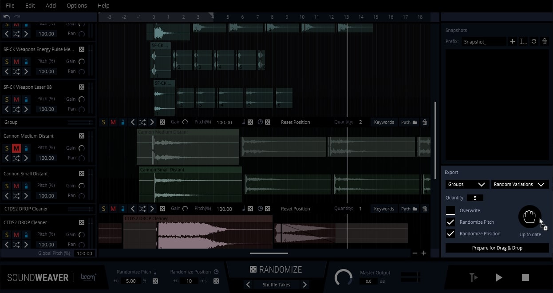Click the refresh snapshots icon
Viewport: 553px width, 293px height.
(534, 41)
